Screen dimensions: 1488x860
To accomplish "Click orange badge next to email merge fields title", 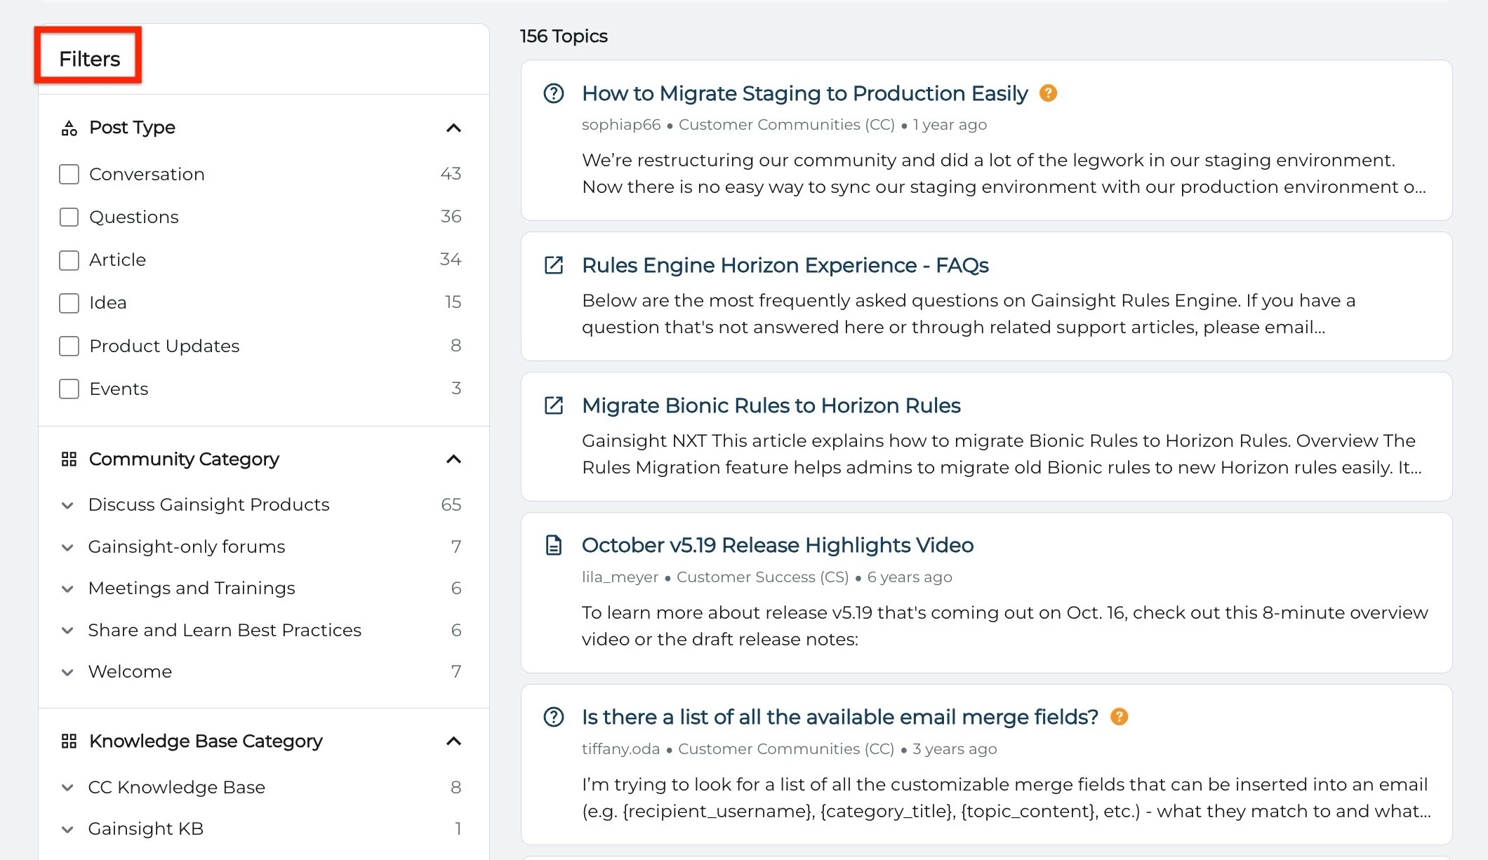I will pyautogui.click(x=1119, y=717).
